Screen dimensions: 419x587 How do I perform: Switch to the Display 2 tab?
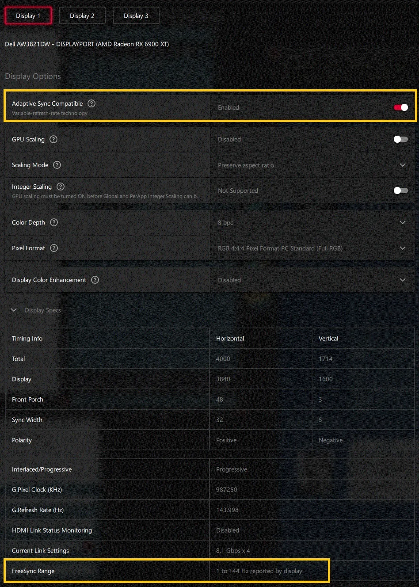pyautogui.click(x=82, y=15)
